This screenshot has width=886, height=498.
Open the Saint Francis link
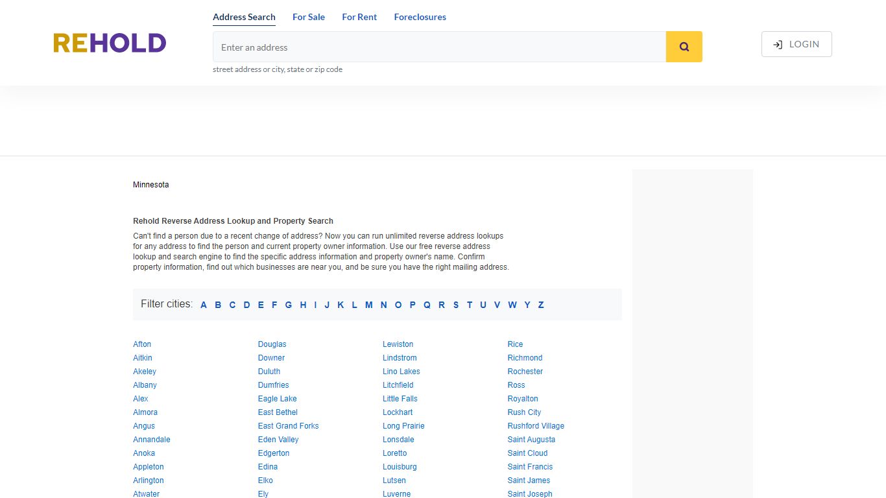(x=530, y=467)
